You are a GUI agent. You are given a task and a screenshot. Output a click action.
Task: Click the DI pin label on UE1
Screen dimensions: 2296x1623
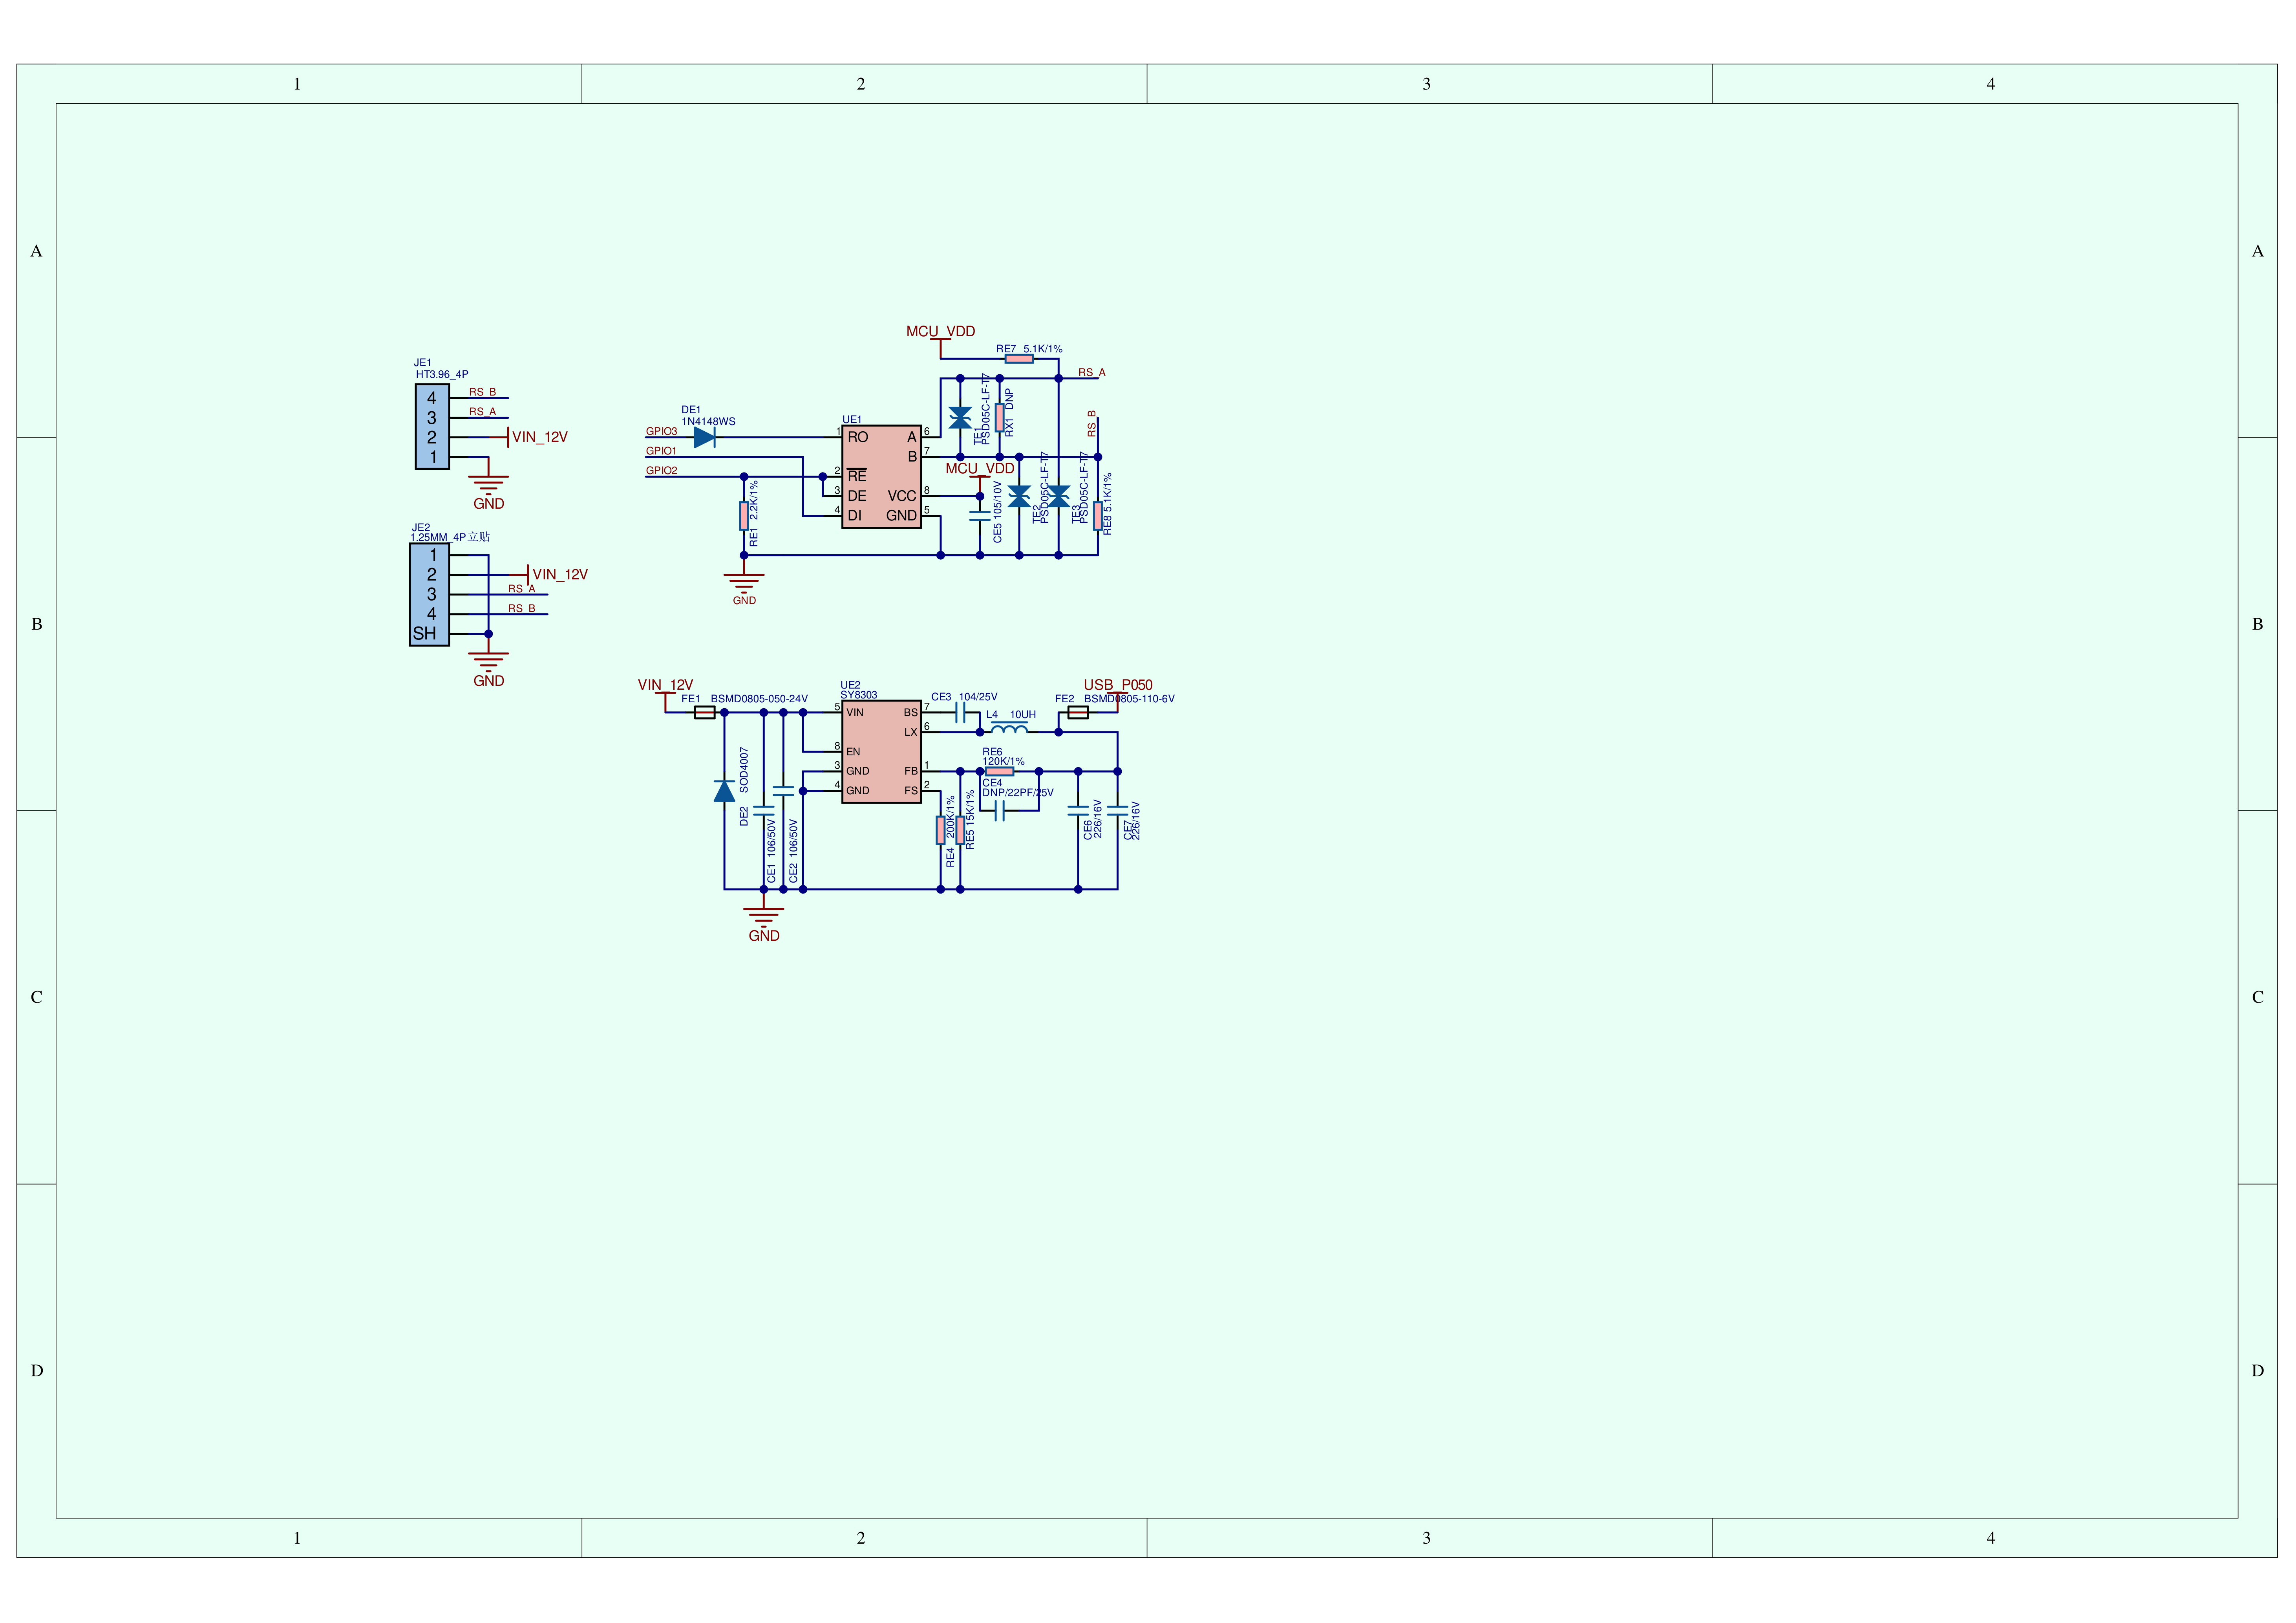tap(854, 515)
